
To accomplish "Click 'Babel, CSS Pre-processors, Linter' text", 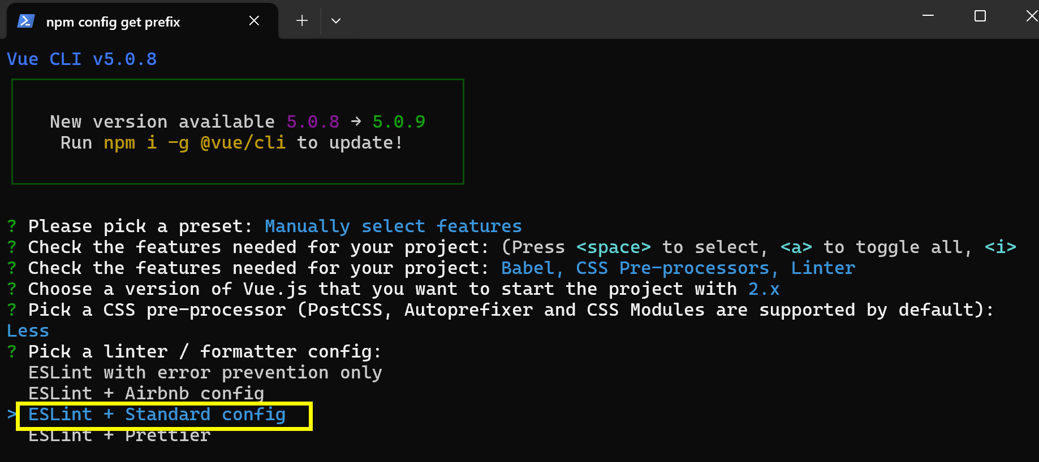I will (x=678, y=268).
